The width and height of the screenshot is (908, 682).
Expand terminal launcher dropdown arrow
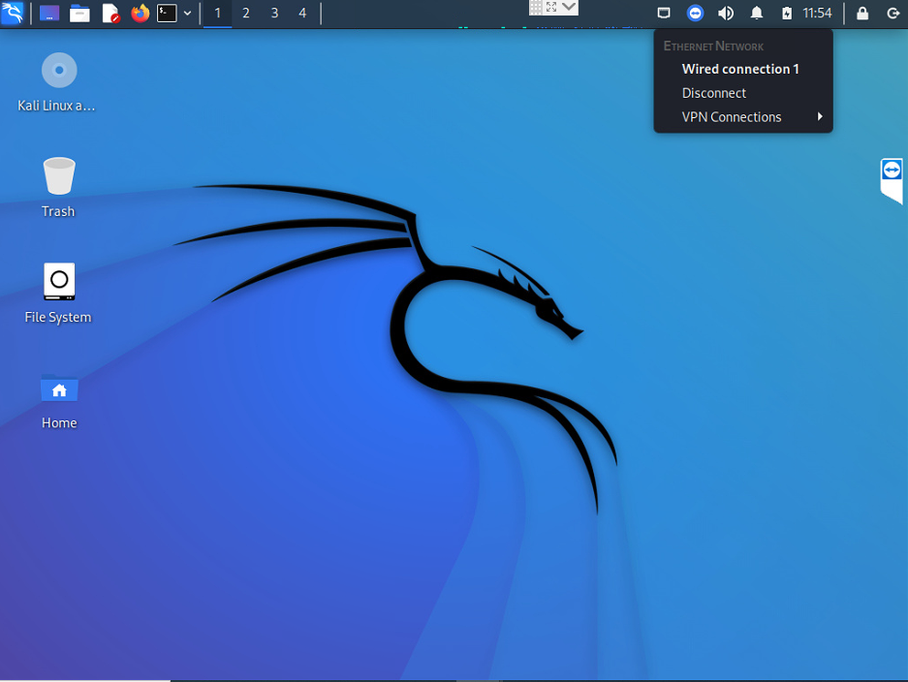point(187,13)
